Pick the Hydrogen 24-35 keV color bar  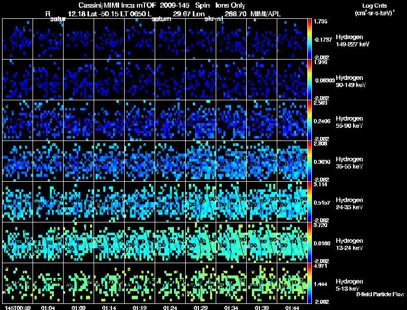[310, 202]
